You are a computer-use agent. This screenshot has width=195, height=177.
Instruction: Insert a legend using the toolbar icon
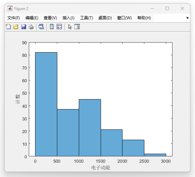(x=59, y=27)
